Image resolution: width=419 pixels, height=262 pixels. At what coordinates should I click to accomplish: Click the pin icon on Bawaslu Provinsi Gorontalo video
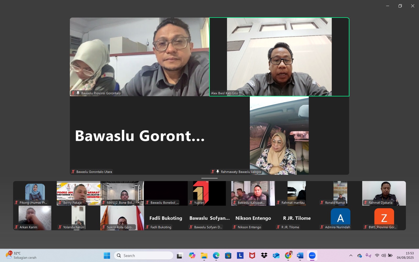click(78, 93)
